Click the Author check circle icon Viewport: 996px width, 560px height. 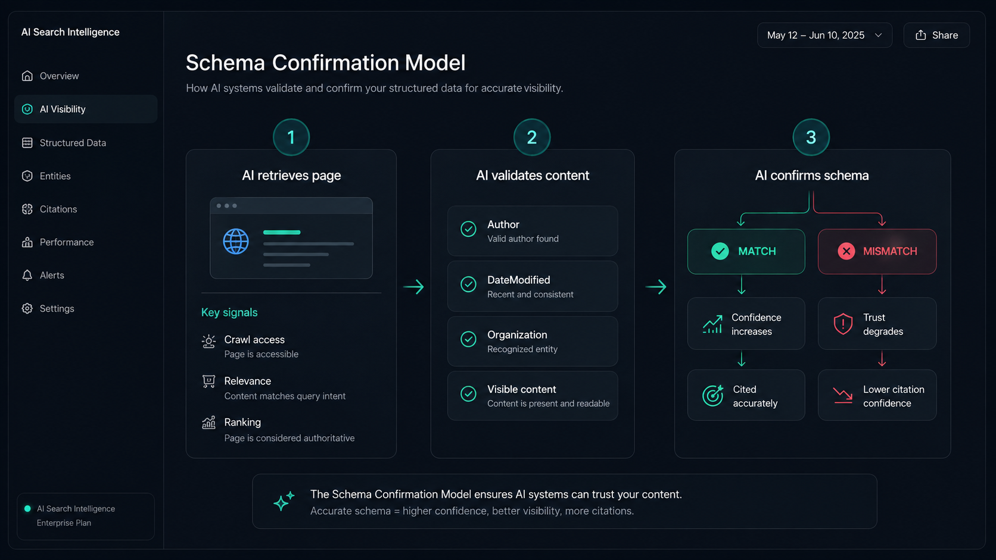coord(469,229)
